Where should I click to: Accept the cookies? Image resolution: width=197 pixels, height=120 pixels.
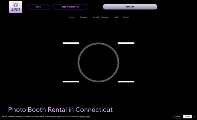(x=187, y=117)
